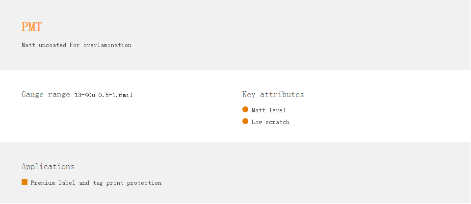Click the 'Matt uncoated' words in subtitle

[x=44, y=45]
